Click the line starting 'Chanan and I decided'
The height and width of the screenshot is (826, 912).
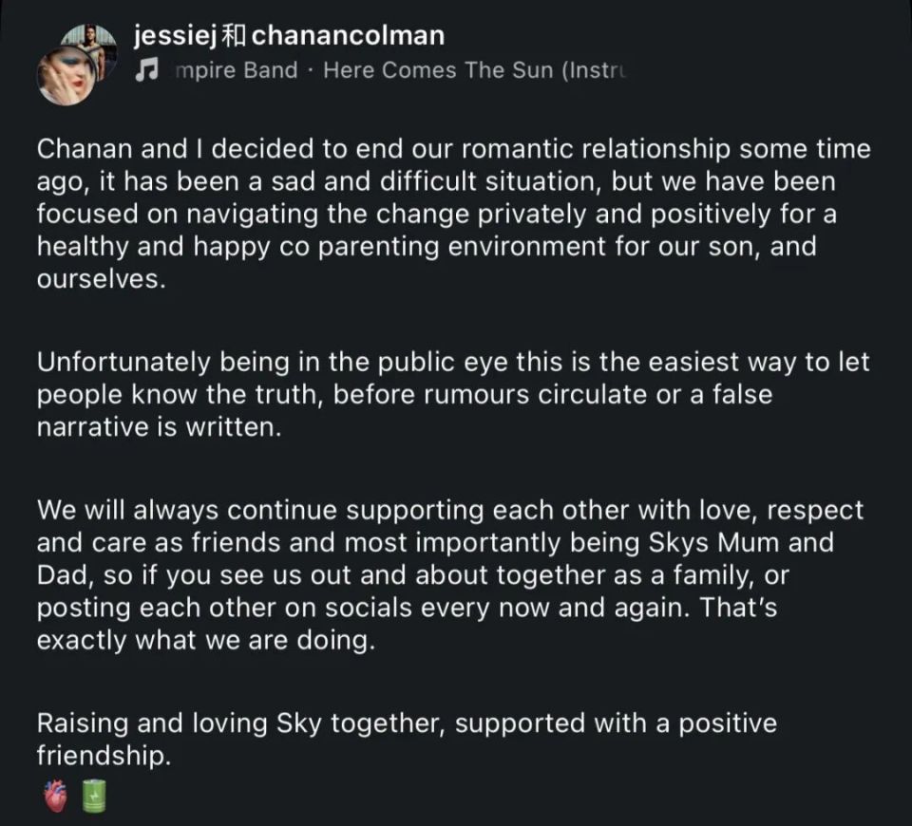coord(454,149)
